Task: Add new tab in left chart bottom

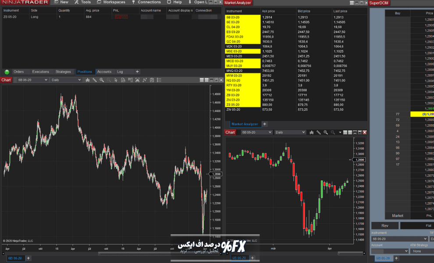Action: [x=28, y=258]
